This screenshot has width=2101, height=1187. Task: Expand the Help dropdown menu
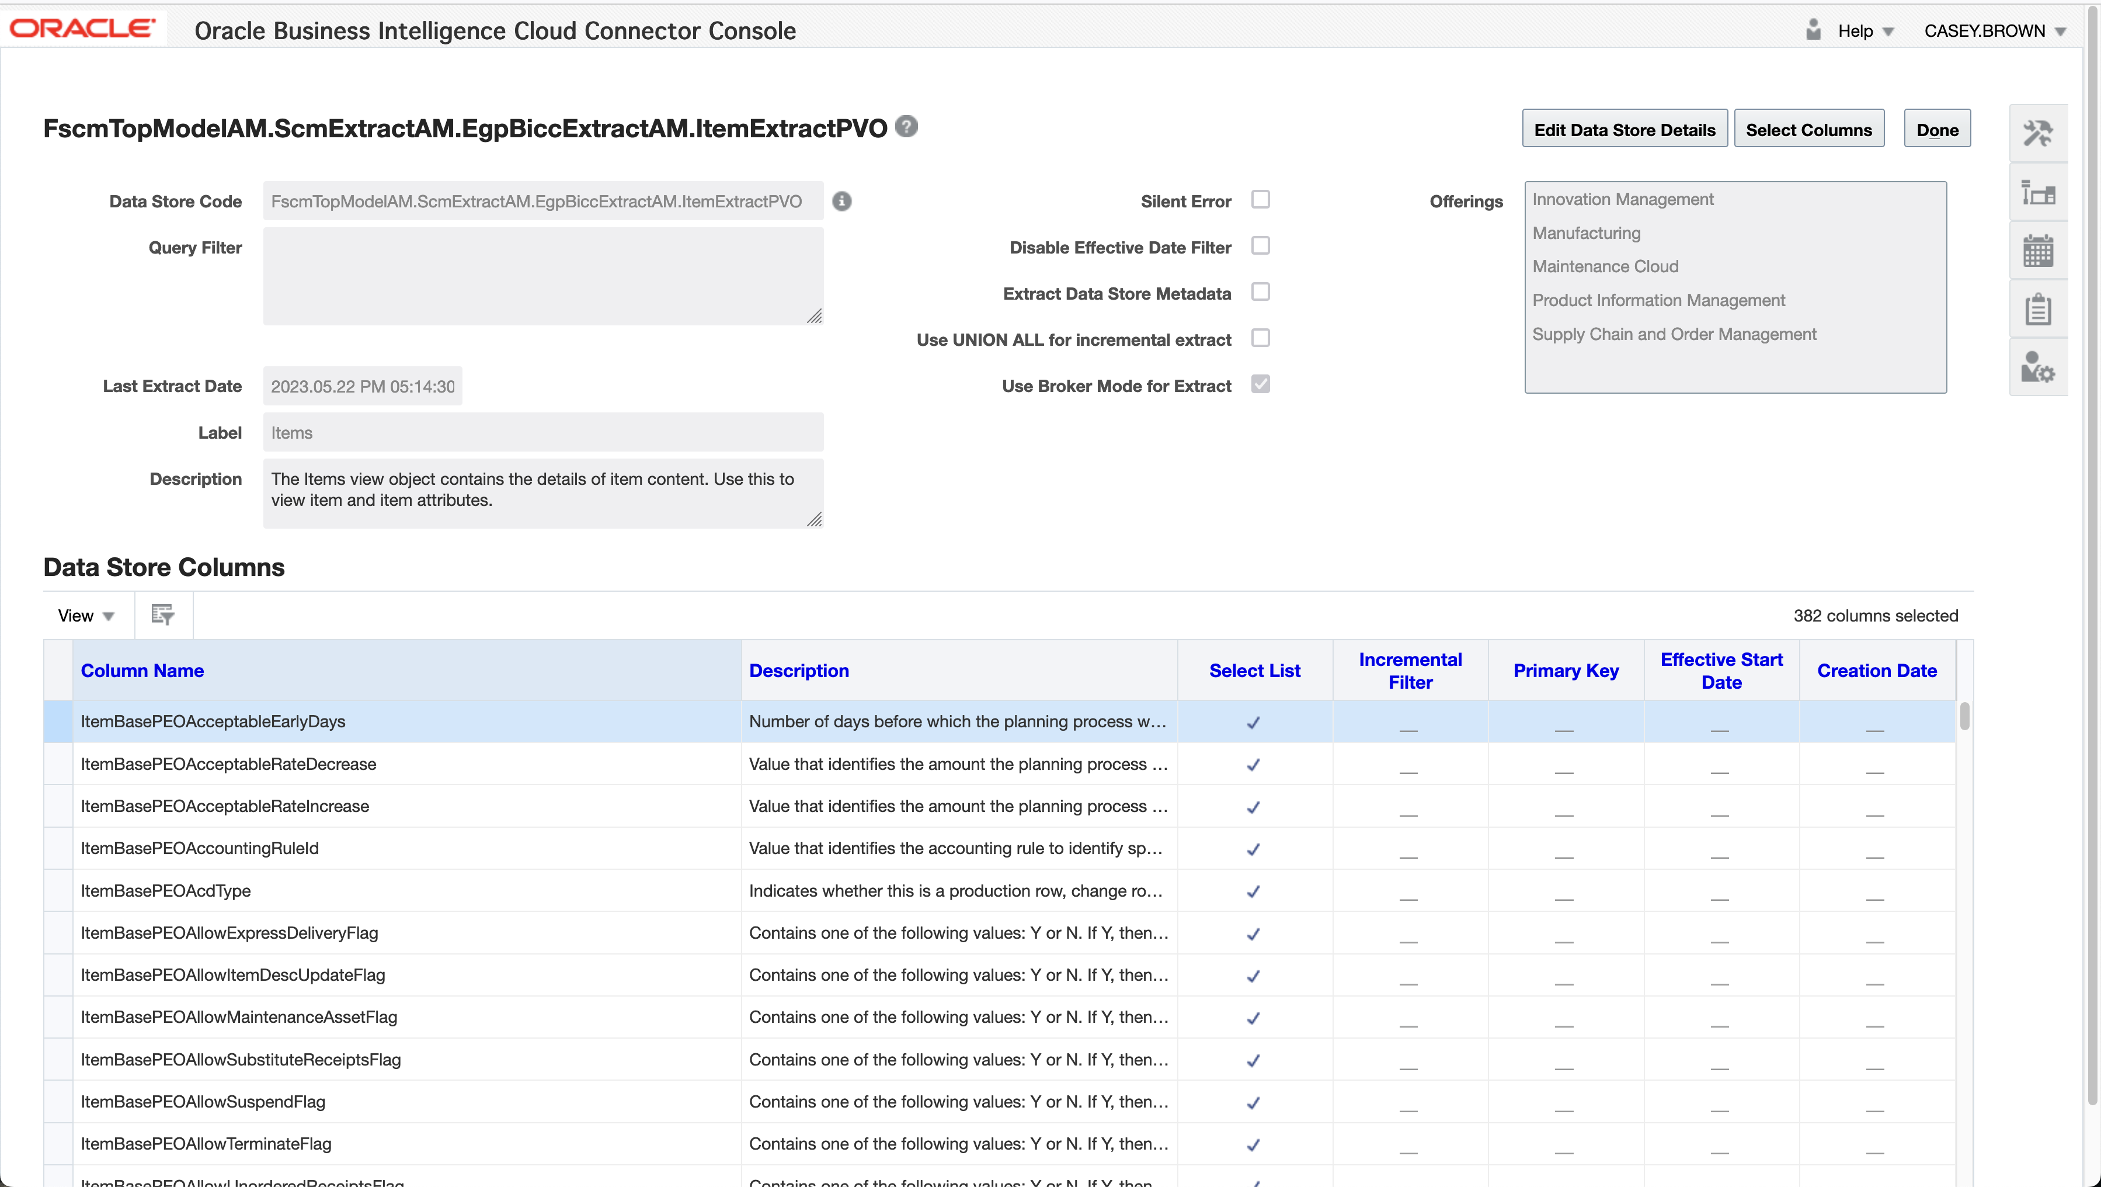tap(1865, 31)
